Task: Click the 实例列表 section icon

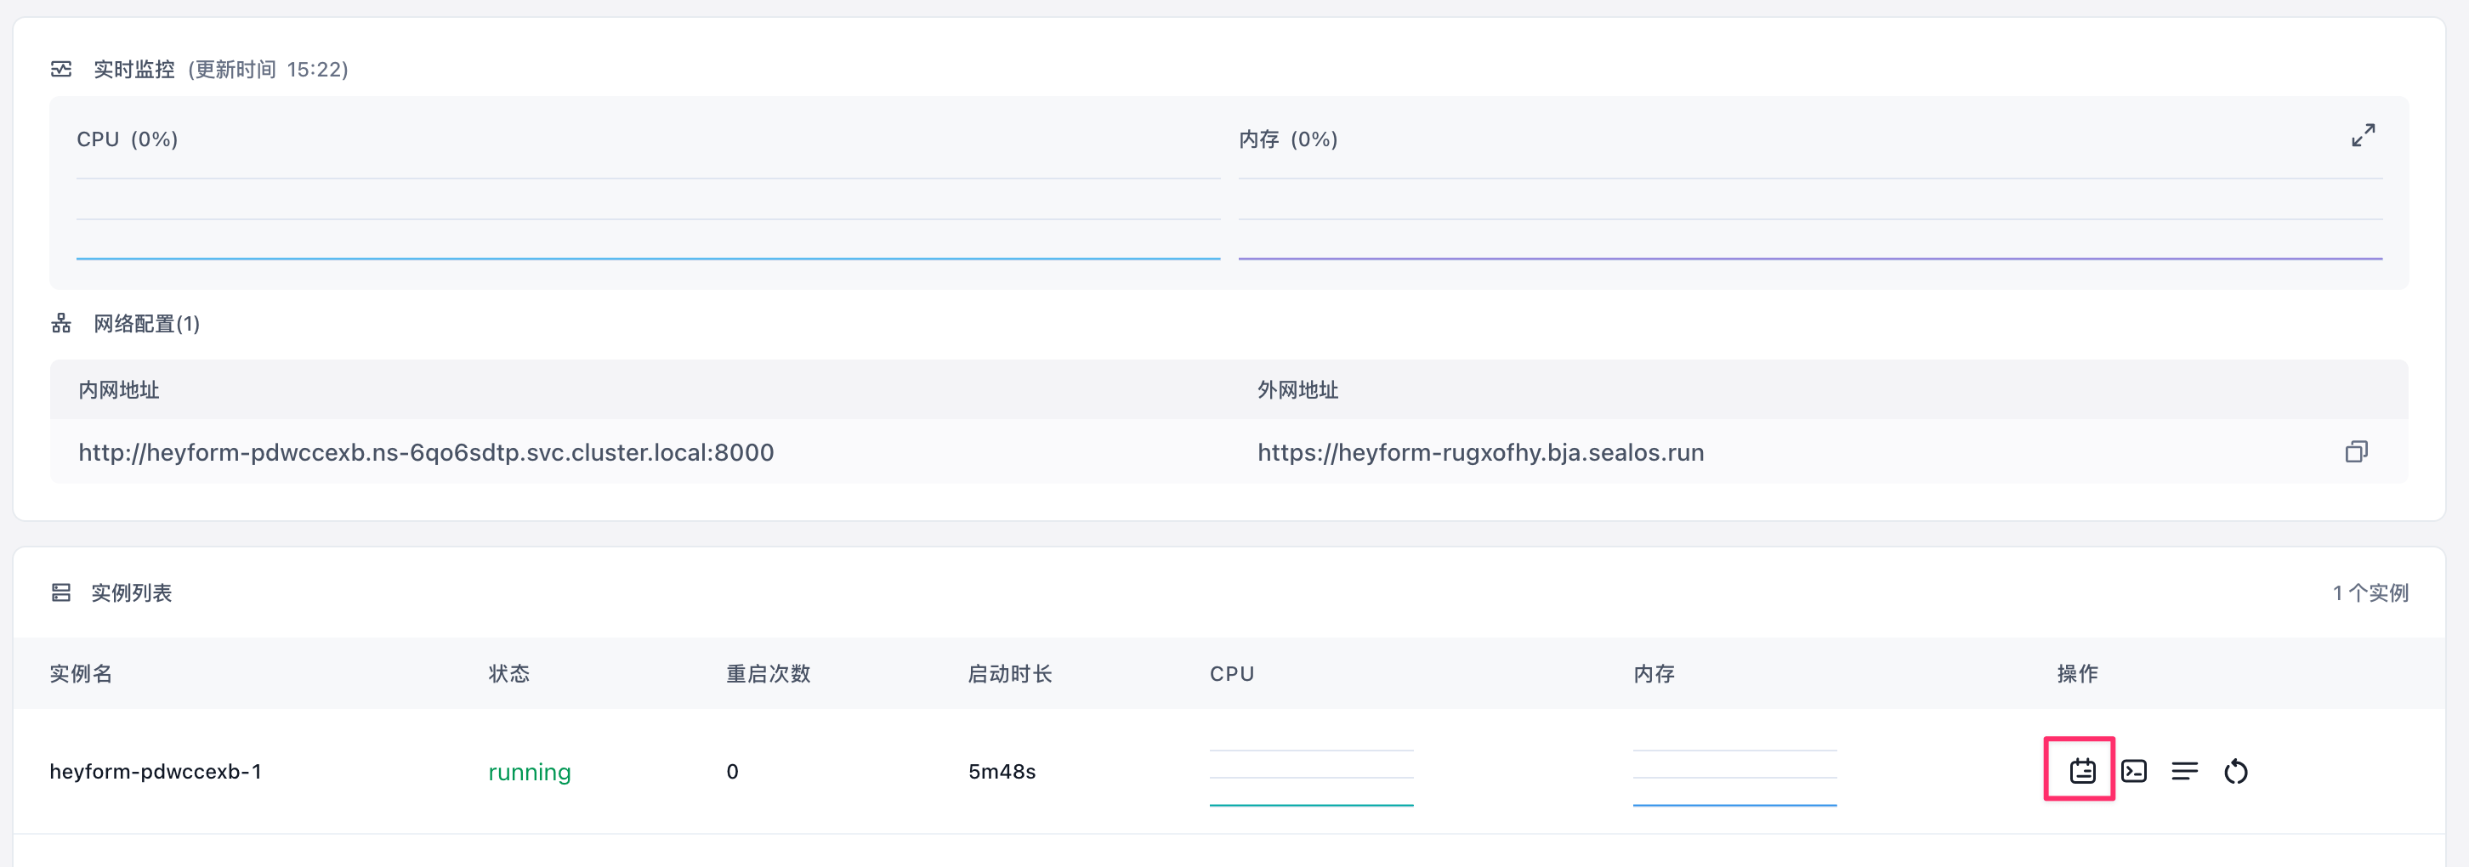Action: (x=60, y=592)
